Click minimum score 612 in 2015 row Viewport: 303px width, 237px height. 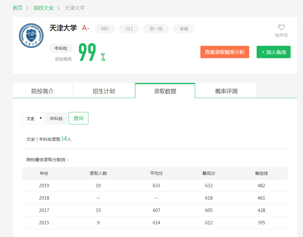(x=209, y=223)
